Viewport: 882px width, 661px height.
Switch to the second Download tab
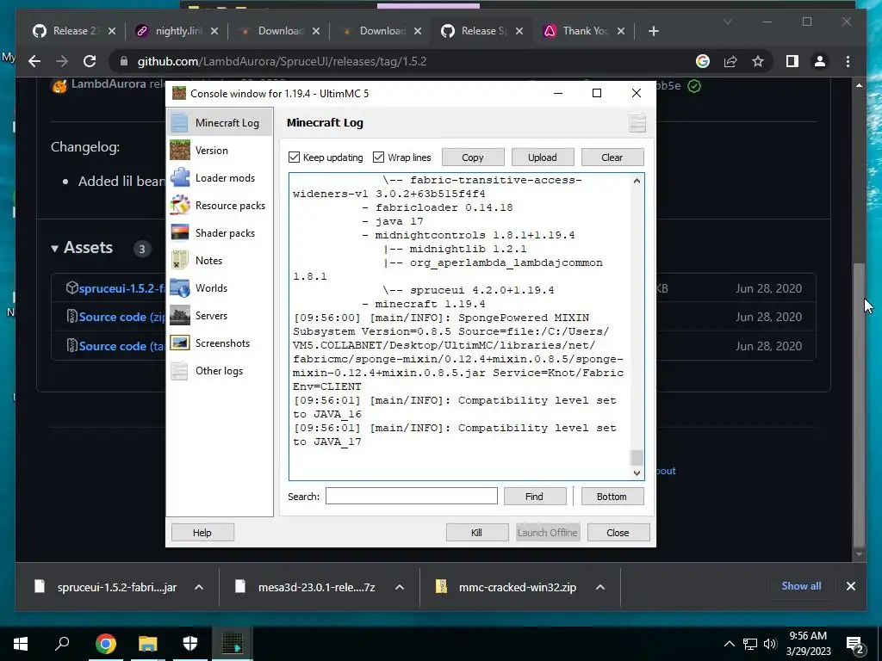[382, 31]
